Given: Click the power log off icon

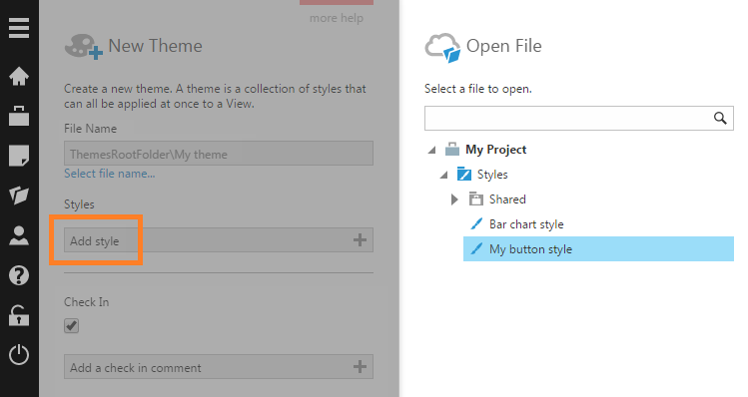Looking at the screenshot, I should pyautogui.click(x=19, y=354).
